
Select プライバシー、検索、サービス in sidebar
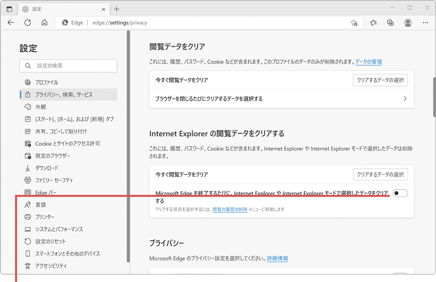pos(68,95)
